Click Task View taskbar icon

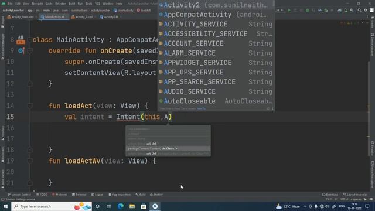tap(108, 206)
